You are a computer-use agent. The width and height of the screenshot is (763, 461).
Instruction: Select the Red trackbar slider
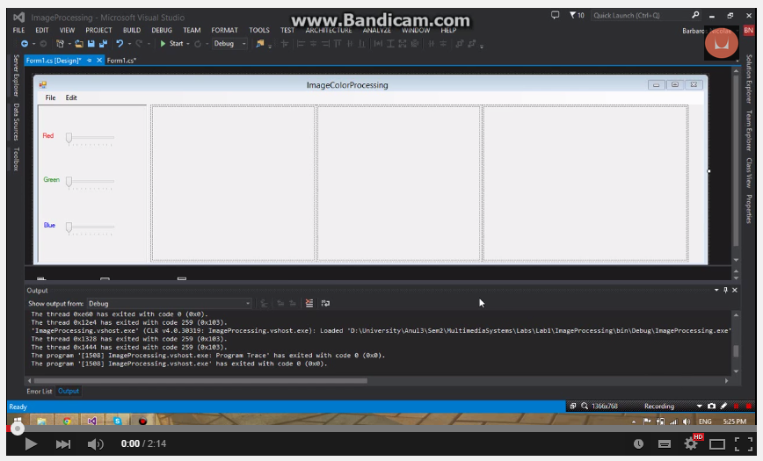(x=90, y=139)
